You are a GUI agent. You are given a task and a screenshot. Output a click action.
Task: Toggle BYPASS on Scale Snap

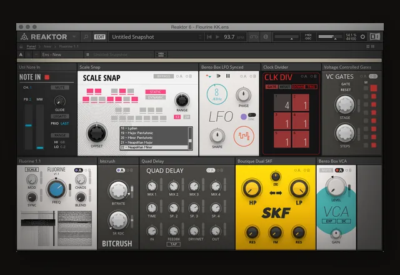point(164,76)
